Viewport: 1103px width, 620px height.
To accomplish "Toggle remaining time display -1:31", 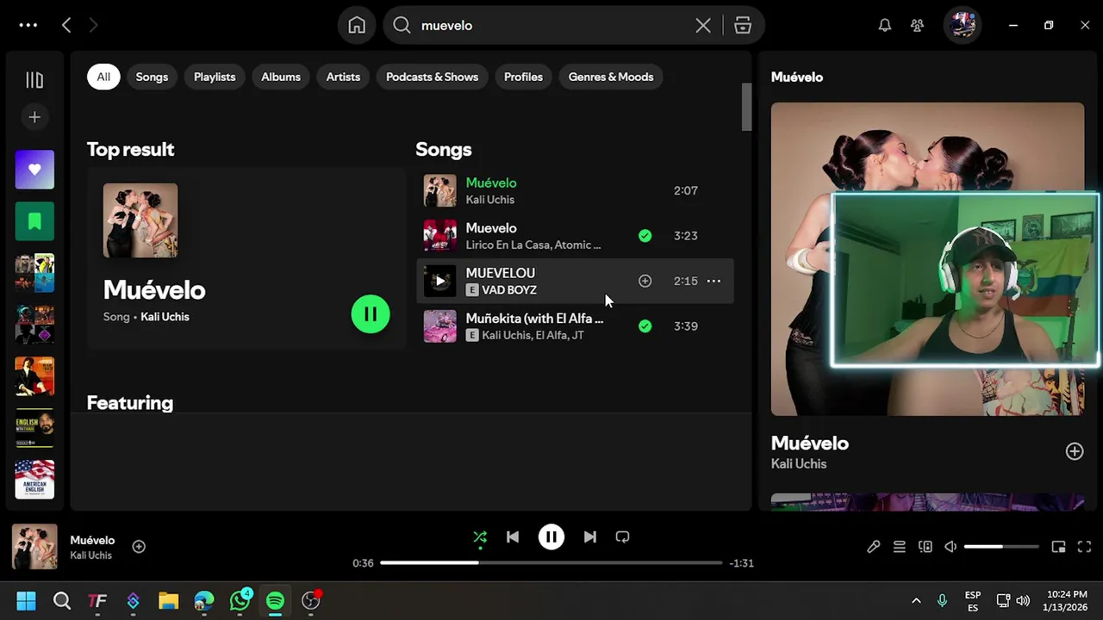I will tap(742, 563).
